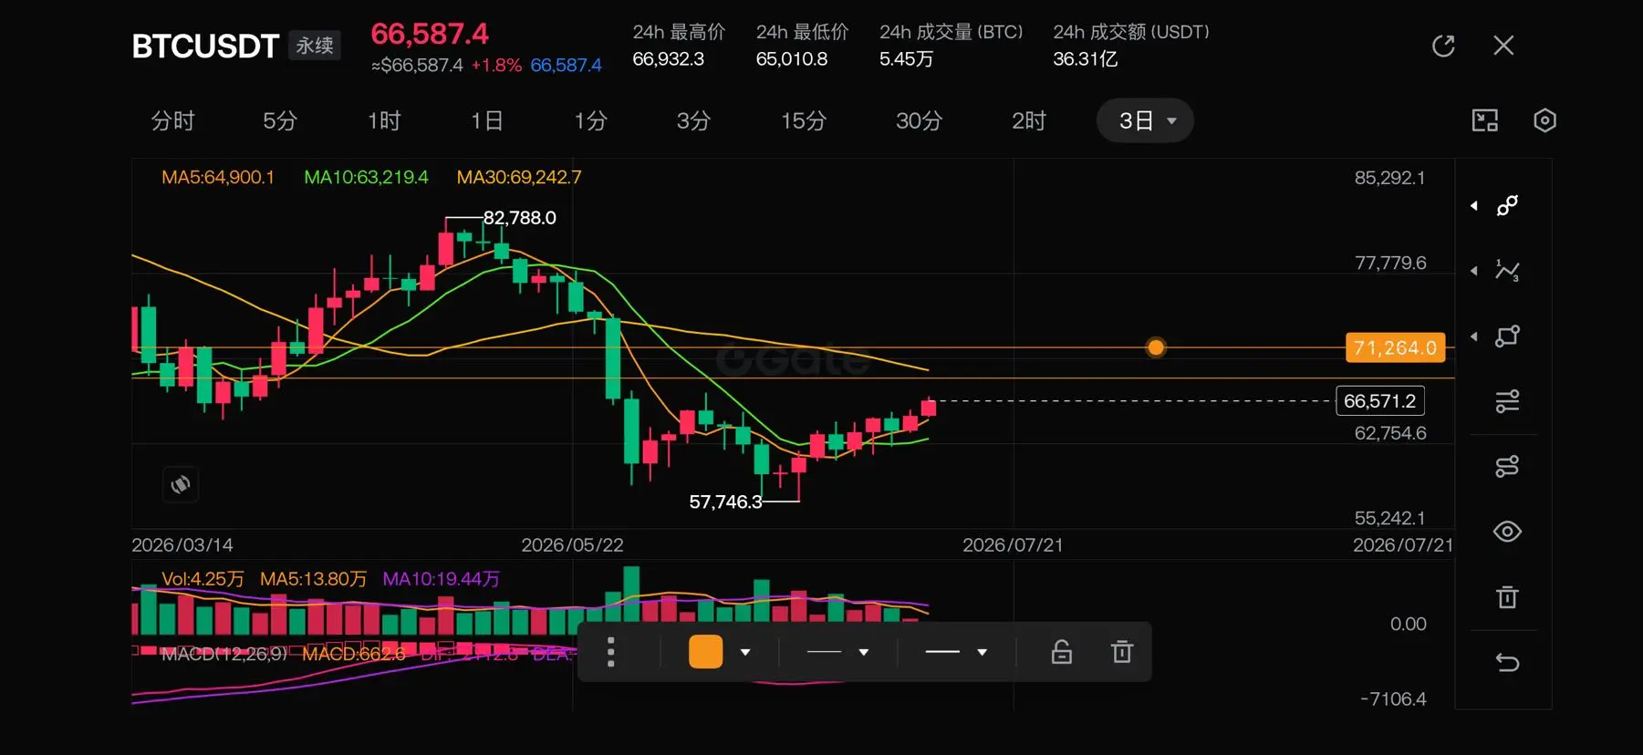This screenshot has height=755, width=1643.
Task: Click the MACD(12,26,9) indicator label
Action: pyautogui.click(x=224, y=654)
